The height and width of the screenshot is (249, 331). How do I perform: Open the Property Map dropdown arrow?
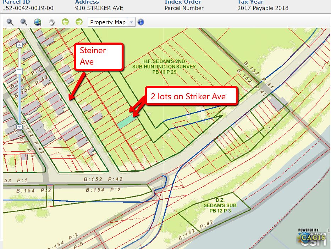tap(131, 22)
